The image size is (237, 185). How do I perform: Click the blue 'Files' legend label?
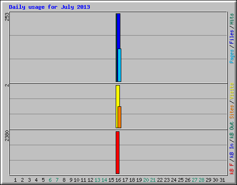click(x=232, y=37)
